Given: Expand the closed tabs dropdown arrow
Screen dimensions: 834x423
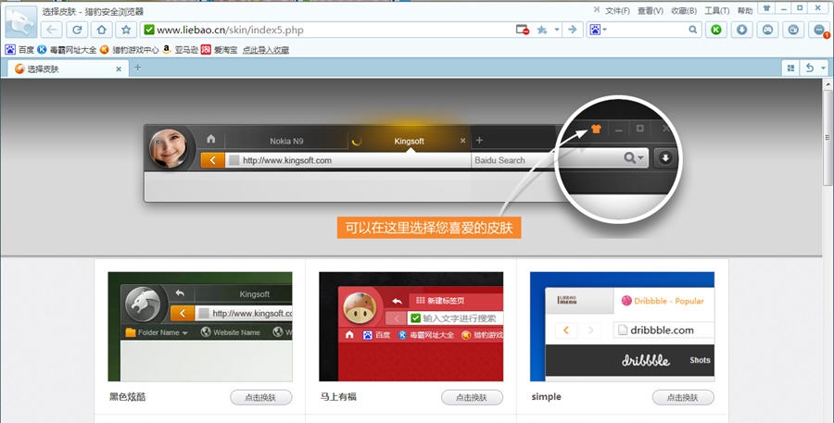Looking at the screenshot, I should (824, 68).
